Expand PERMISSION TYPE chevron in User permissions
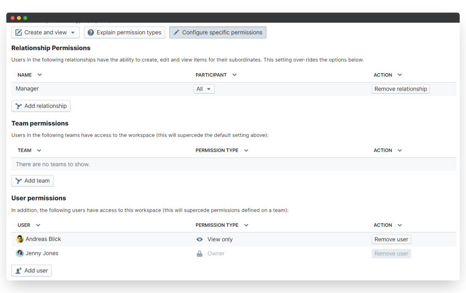Screen dimensions: 466x293 click(246, 225)
